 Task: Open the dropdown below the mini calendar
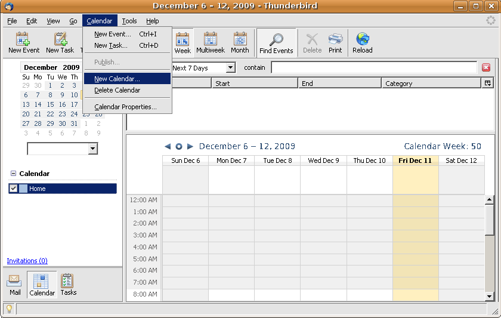pos(92,149)
